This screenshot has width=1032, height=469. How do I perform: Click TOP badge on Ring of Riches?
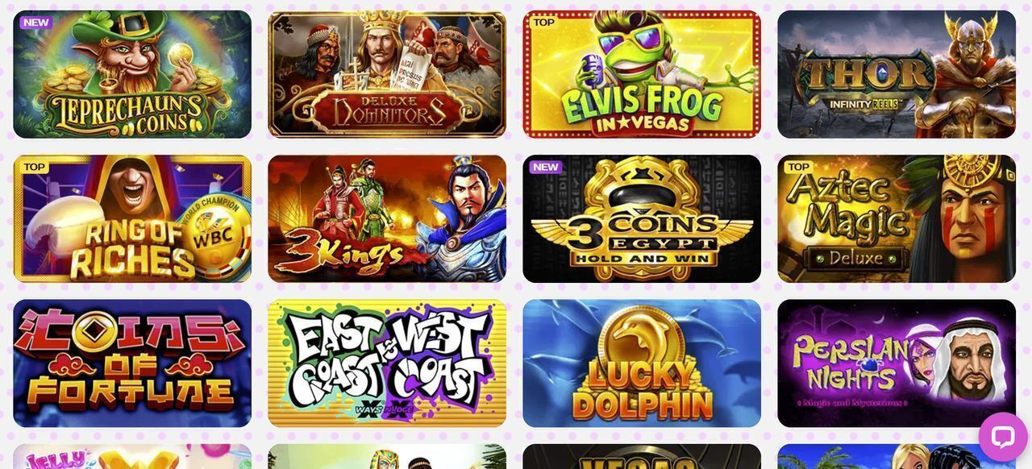35,167
